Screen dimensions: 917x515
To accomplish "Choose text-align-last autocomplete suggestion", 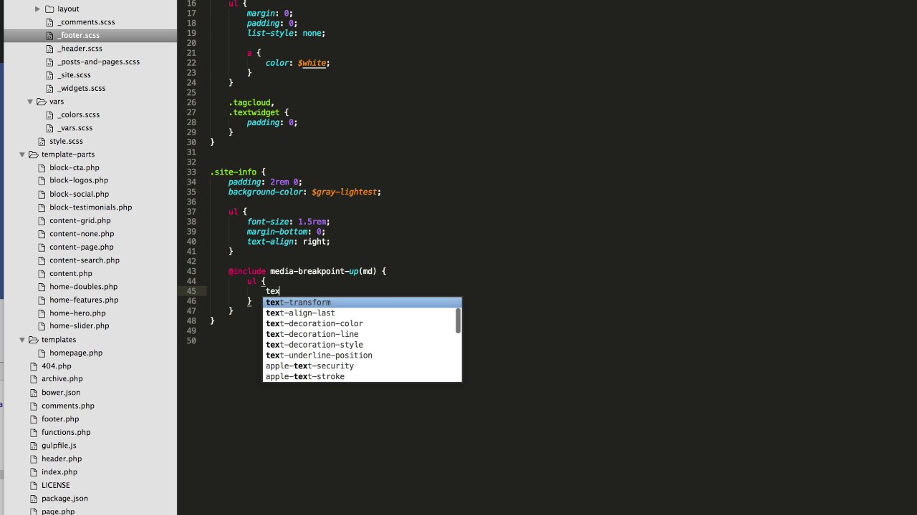I will click(361, 313).
